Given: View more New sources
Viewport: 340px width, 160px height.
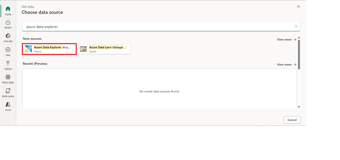Looking at the screenshot, I should pos(286,39).
